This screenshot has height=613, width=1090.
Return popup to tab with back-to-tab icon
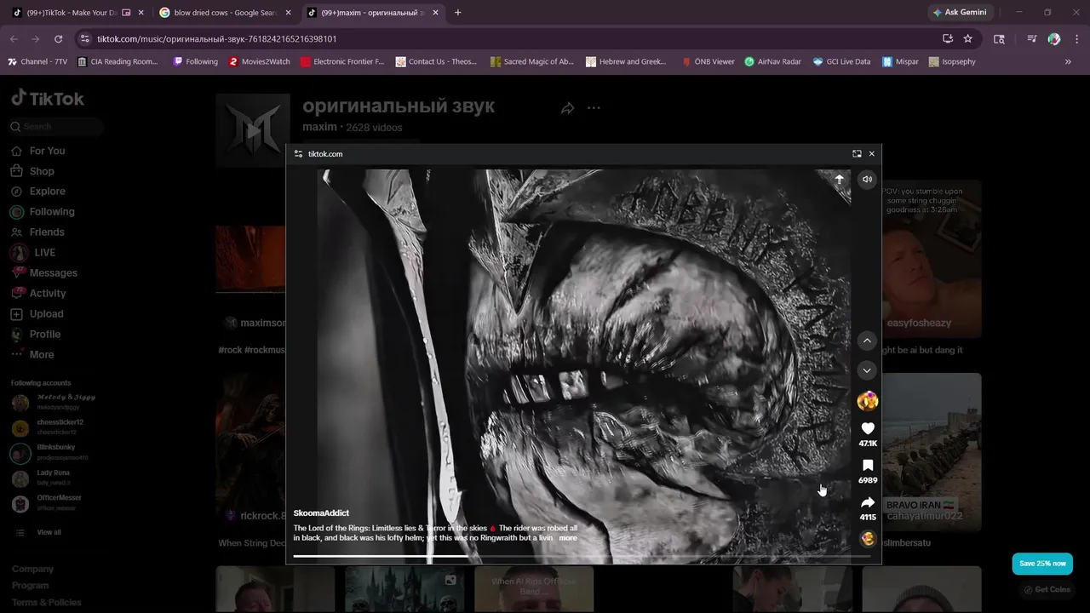coord(857,154)
